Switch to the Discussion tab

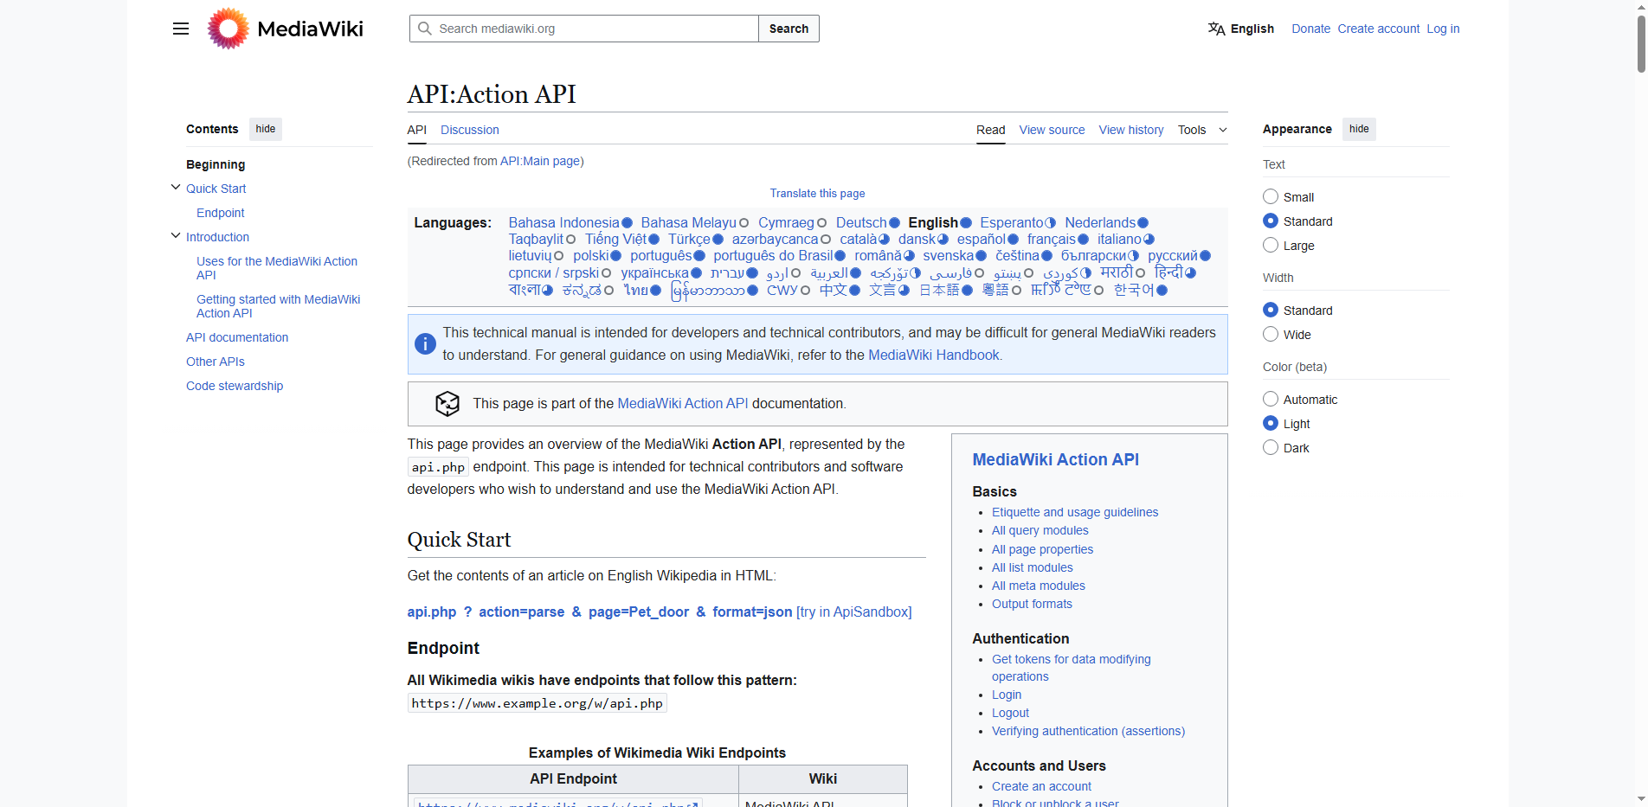point(469,130)
